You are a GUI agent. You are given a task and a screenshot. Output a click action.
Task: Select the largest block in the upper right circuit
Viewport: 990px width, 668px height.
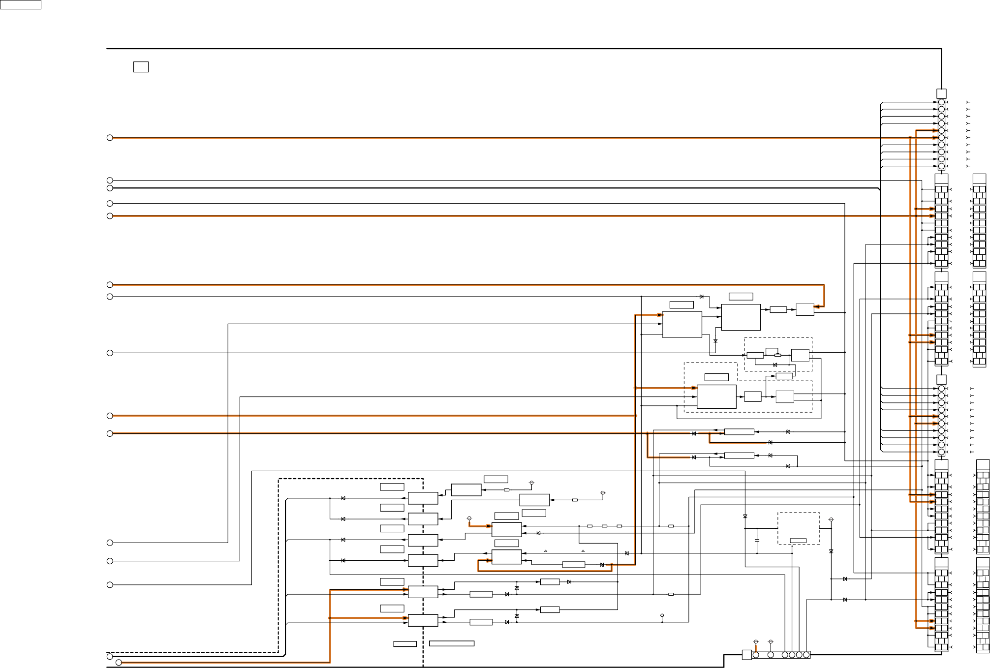coord(741,317)
